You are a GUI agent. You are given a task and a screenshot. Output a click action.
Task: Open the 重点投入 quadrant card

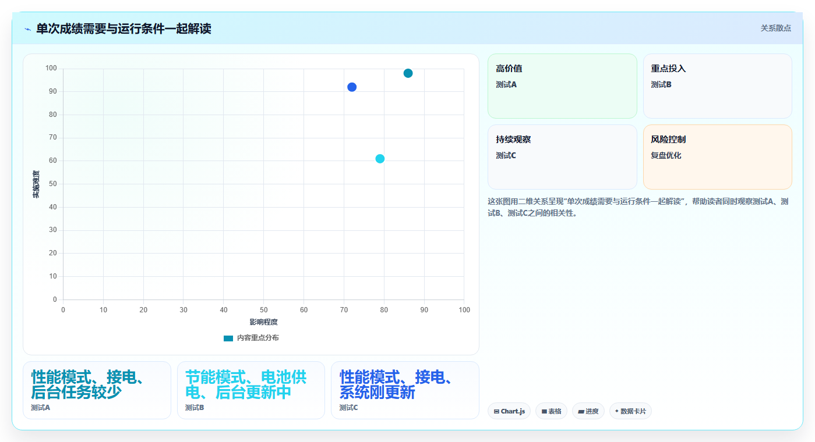click(718, 86)
